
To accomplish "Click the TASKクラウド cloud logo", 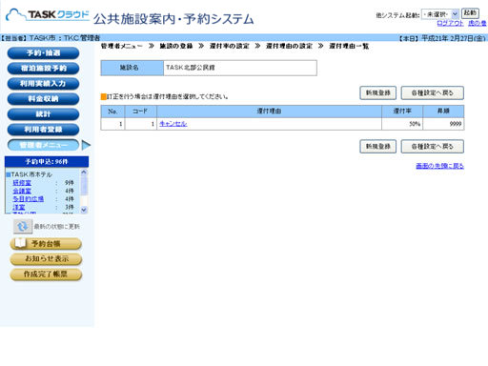I will (x=48, y=14).
